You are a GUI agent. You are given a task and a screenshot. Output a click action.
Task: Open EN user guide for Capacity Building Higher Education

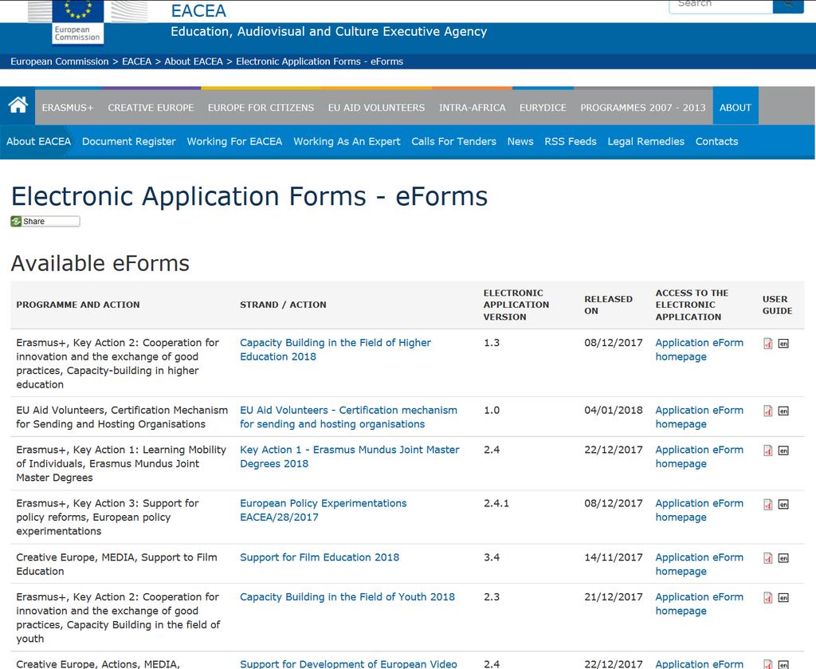tap(783, 344)
